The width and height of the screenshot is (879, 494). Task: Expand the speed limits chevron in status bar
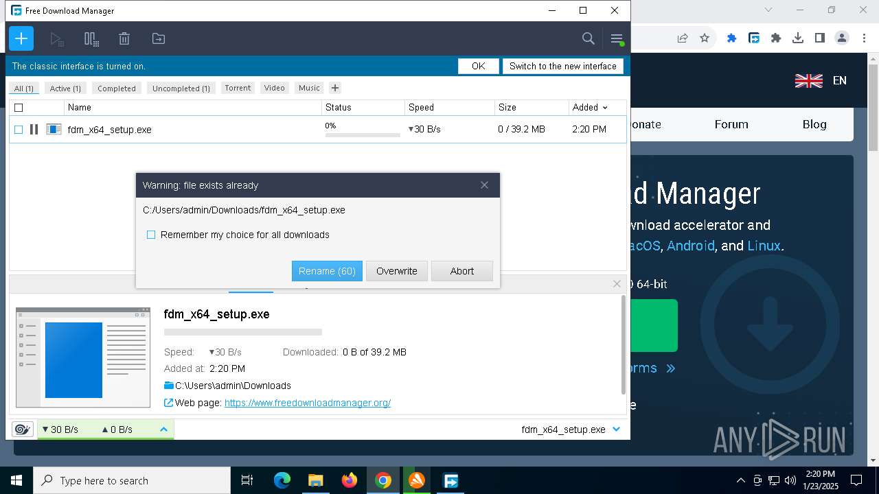[163, 430]
